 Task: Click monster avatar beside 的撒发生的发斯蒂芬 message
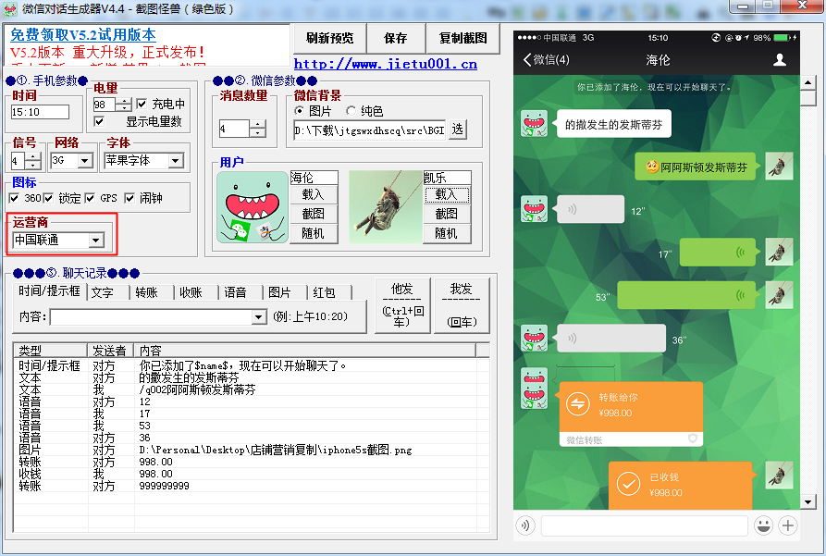(534, 123)
